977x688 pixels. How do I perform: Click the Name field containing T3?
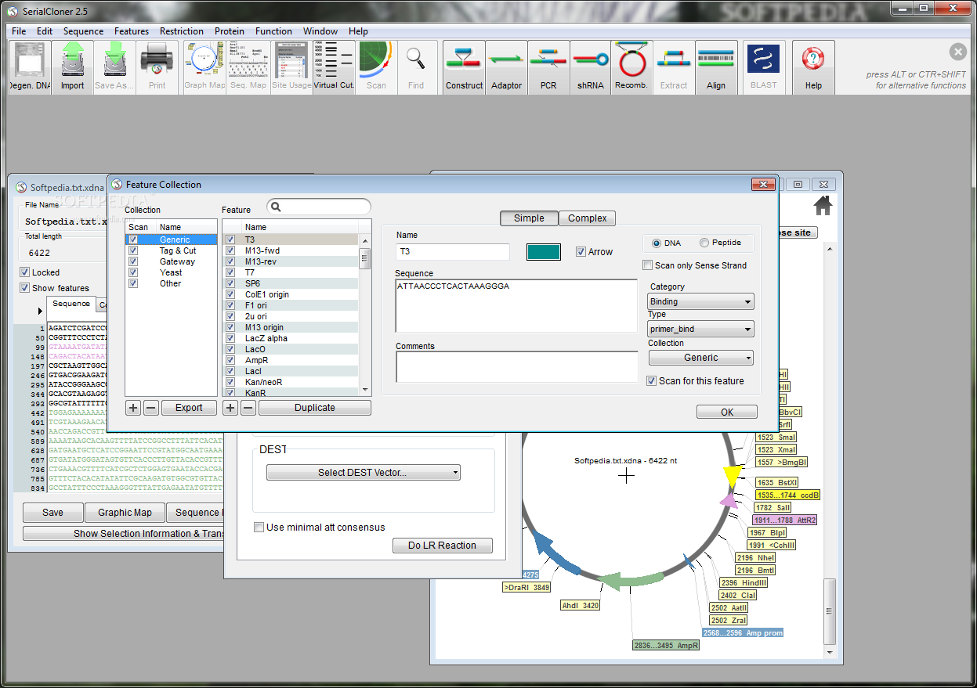click(x=453, y=252)
